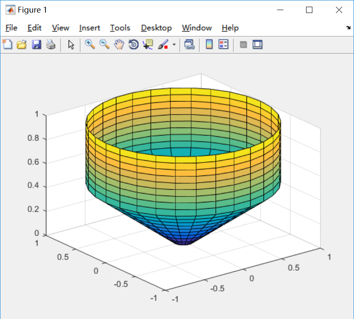Save the figure using floppy disk icon
The height and width of the screenshot is (319, 354).
[x=36, y=44]
